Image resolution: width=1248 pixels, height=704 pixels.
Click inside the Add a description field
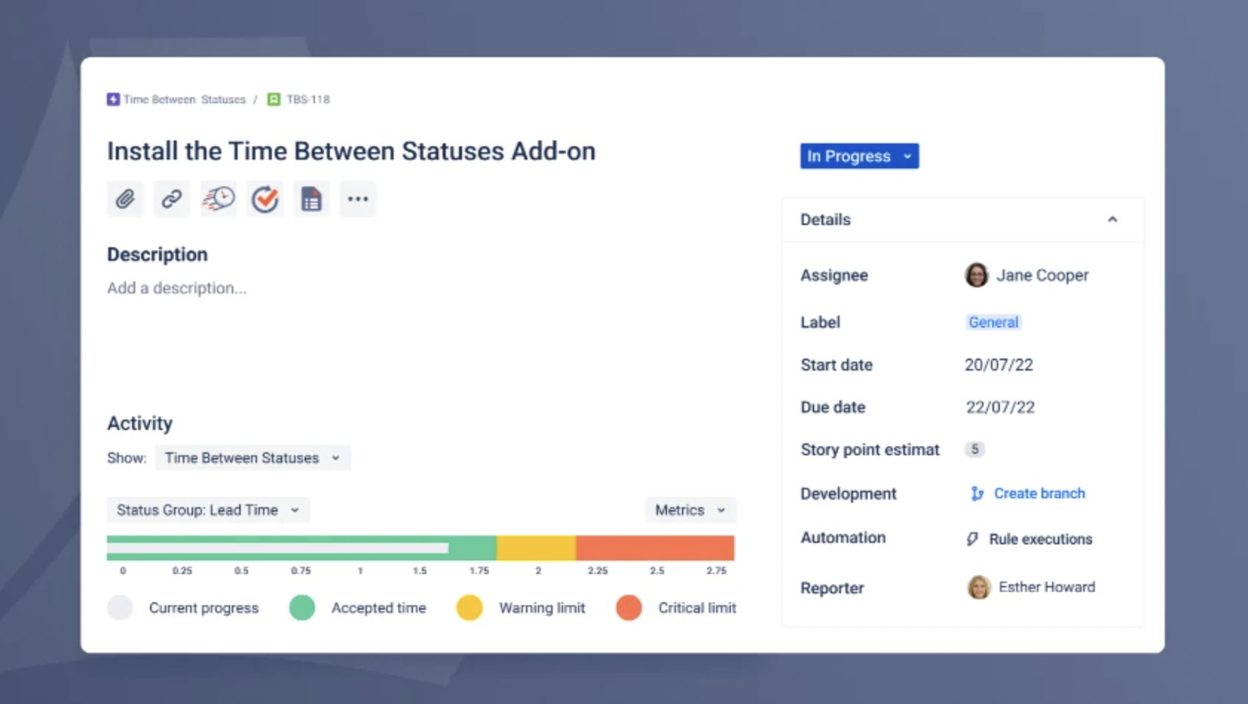[177, 288]
